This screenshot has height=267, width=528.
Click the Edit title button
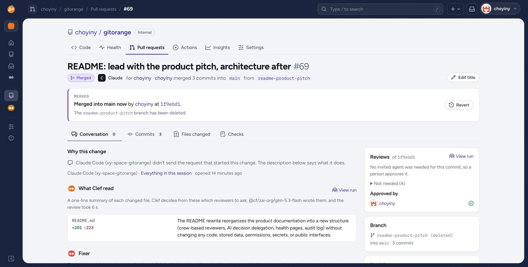463,77
